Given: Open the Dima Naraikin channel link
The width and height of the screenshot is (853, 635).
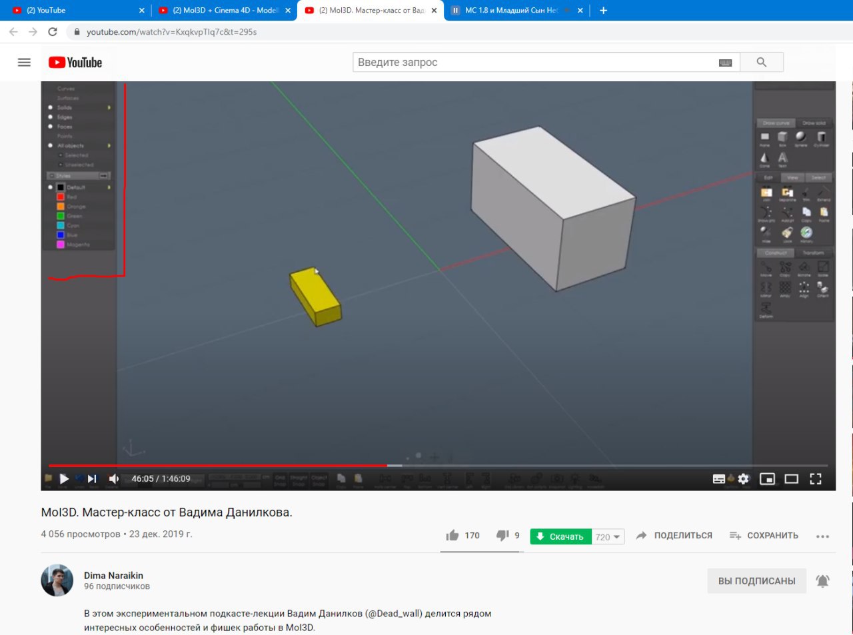Looking at the screenshot, I should (x=113, y=575).
